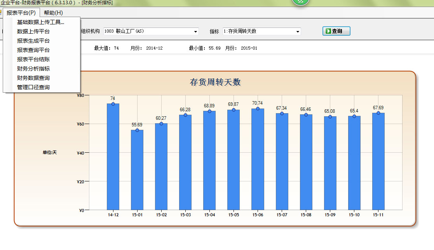Screen dimensions: 434x250
Task: Click the 60.27 data label
Action: (161, 118)
